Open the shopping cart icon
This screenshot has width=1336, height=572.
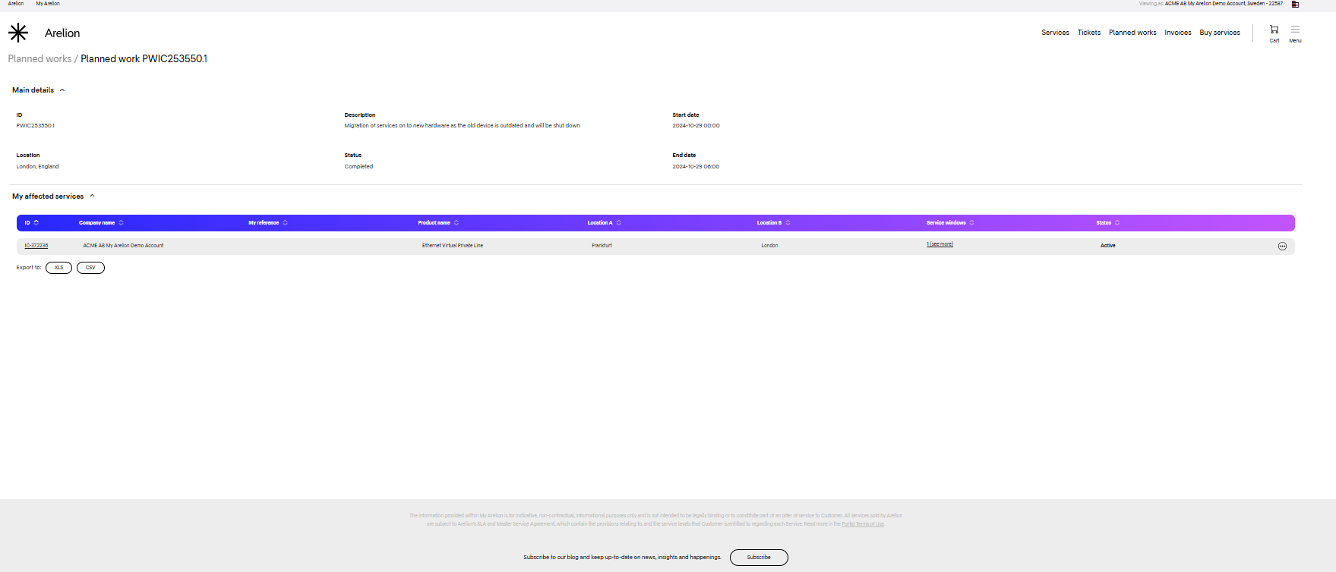tap(1274, 30)
